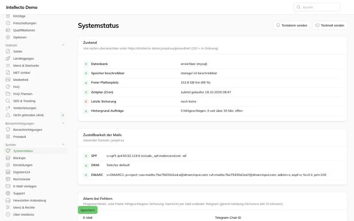Click the red Letzte Sicherung warning indicator

point(86,102)
